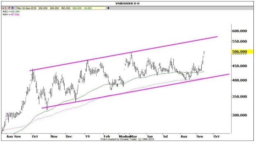
Task: Click the Jun label on the time axis
Action: [149, 136]
